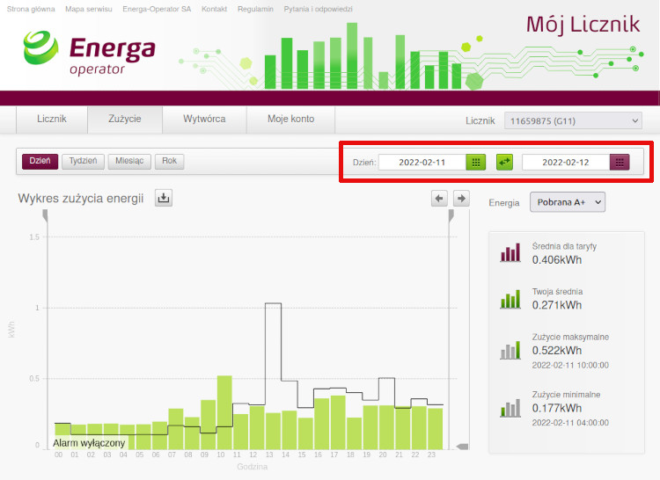
Task: Click the Godzina axis label
Action: pyautogui.click(x=253, y=467)
